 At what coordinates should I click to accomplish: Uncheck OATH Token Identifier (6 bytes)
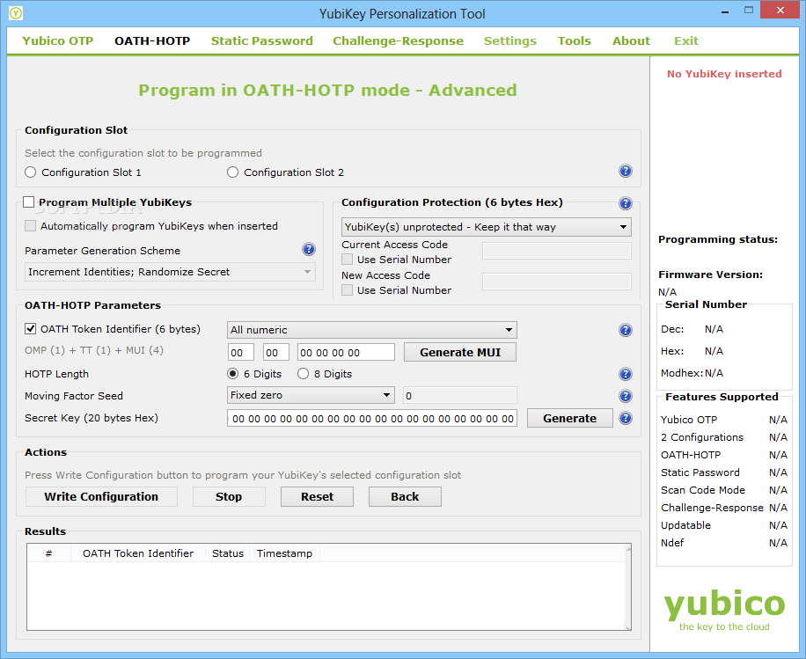click(x=30, y=329)
